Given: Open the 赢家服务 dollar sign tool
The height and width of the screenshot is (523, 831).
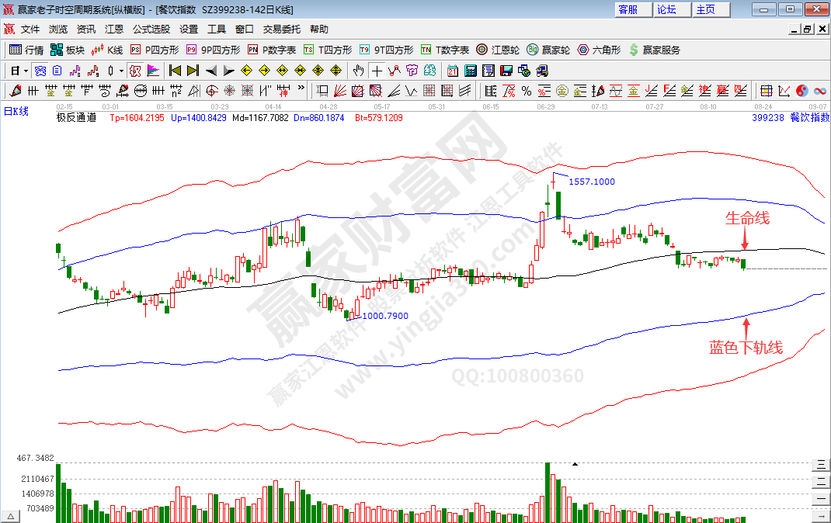Looking at the screenshot, I should tap(653, 50).
